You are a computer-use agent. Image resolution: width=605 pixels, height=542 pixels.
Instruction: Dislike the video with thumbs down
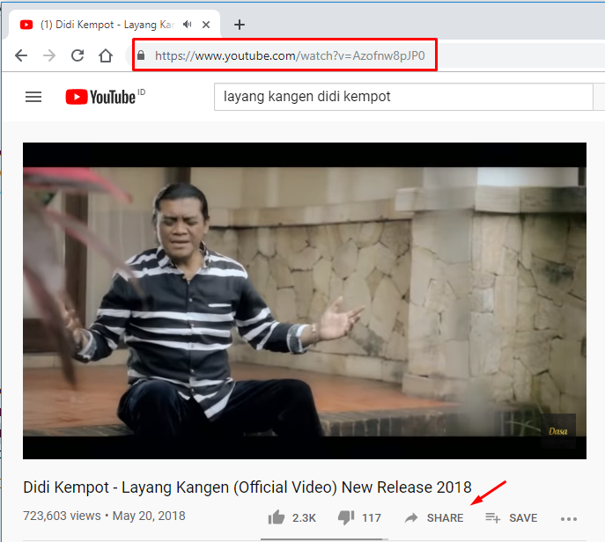pyautogui.click(x=346, y=517)
